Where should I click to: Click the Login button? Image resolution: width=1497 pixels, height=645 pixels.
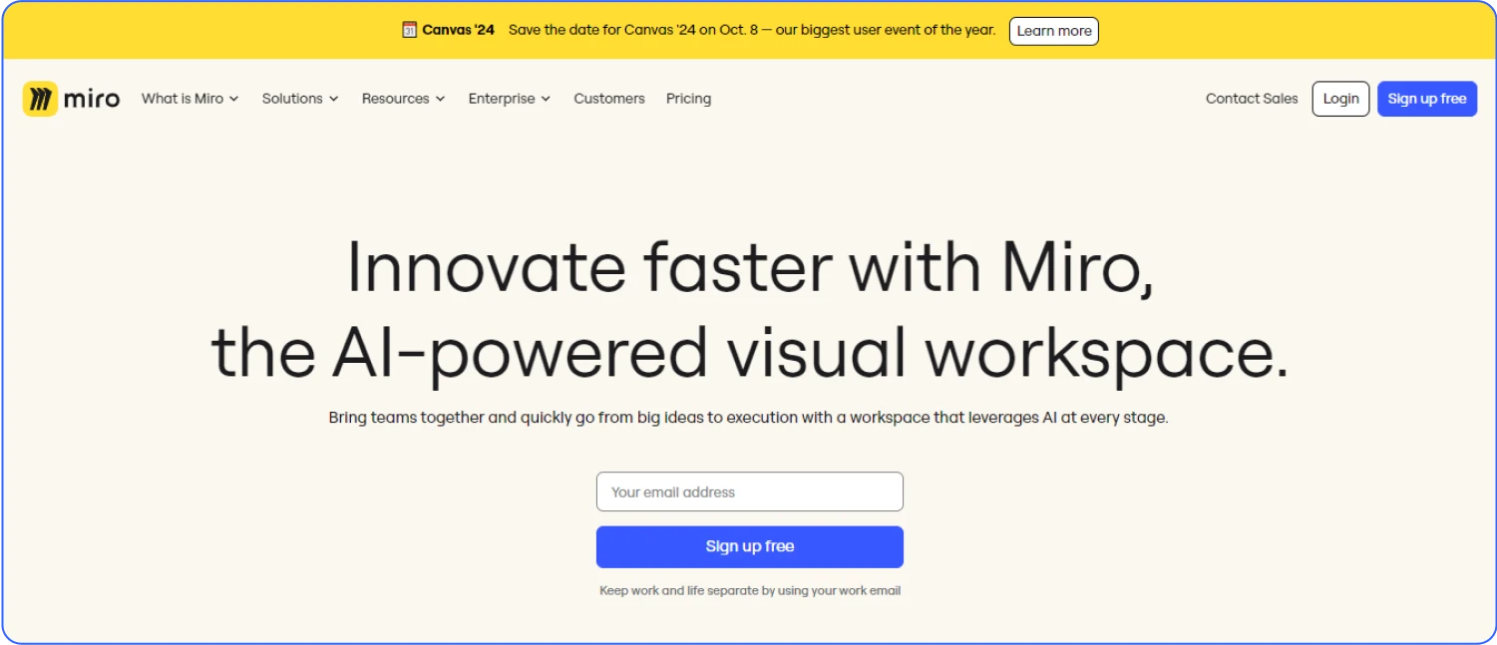coord(1340,99)
